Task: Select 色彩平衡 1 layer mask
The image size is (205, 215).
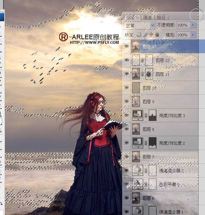Action: 153,184
